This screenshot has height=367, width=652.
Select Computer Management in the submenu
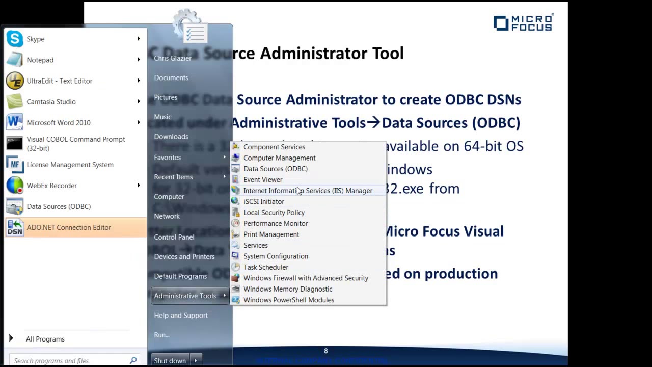pos(280,158)
